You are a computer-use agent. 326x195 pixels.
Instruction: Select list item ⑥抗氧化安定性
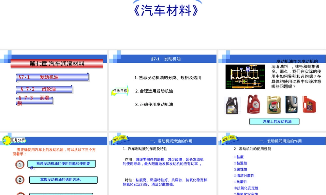pos(246,188)
